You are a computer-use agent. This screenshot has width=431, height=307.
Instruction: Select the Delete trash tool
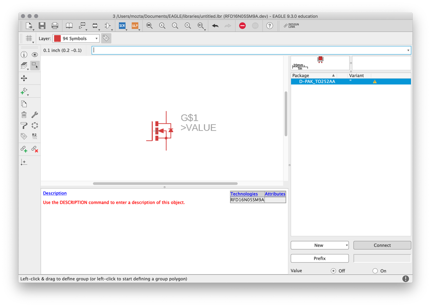pos(24,115)
